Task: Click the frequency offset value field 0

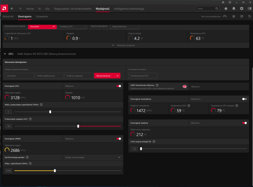Action: pyautogui.click(x=8, y=112)
